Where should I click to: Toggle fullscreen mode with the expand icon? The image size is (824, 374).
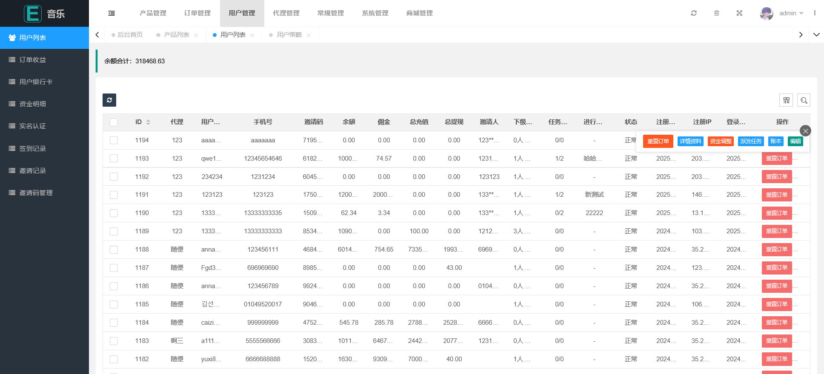(x=739, y=13)
